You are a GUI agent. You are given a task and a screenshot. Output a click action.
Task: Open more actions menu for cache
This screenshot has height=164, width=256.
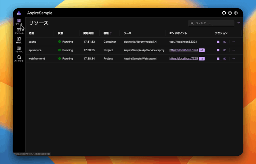(234, 42)
